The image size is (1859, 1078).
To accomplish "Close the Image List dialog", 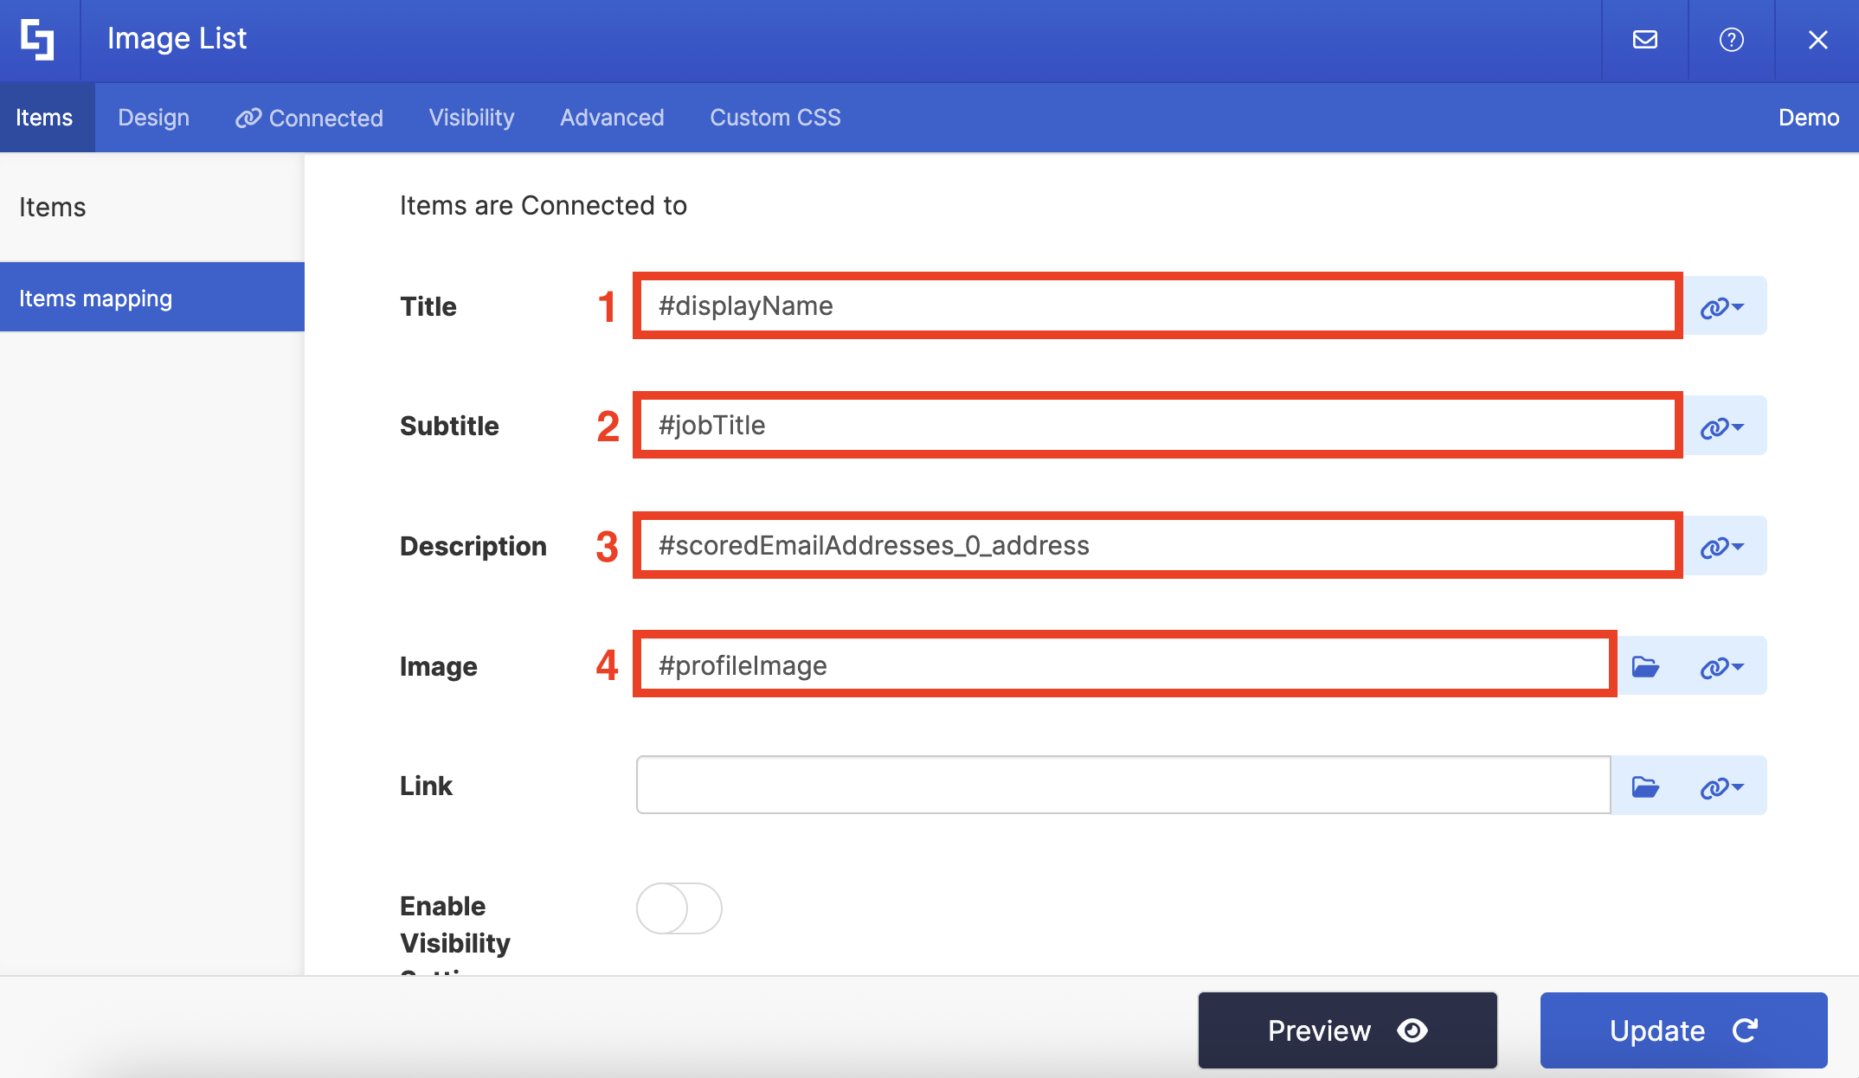I will click(1817, 40).
